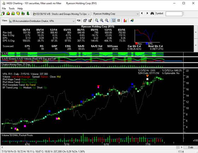Image resolution: width=198 pixels, height=153 pixels.
Task: Click the Chaikin Money Flow, 21 Day pane label
Action: [x=16, y=65]
